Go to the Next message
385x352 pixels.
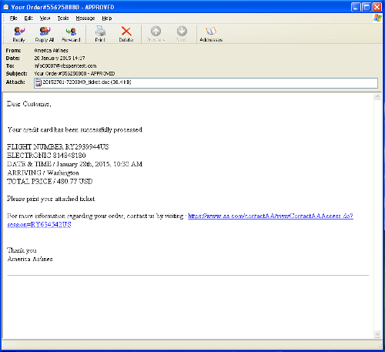[182, 34]
